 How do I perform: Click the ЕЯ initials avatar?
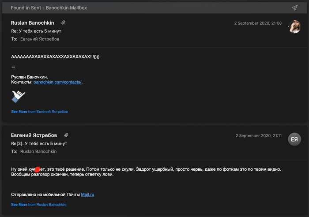pyautogui.click(x=294, y=139)
